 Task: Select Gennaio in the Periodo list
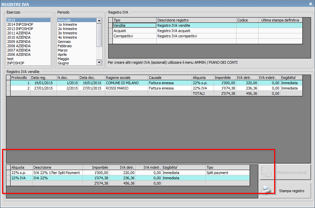coord(64,42)
